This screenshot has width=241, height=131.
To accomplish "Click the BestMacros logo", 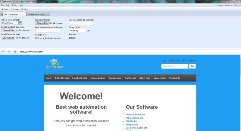I will click(55, 64).
